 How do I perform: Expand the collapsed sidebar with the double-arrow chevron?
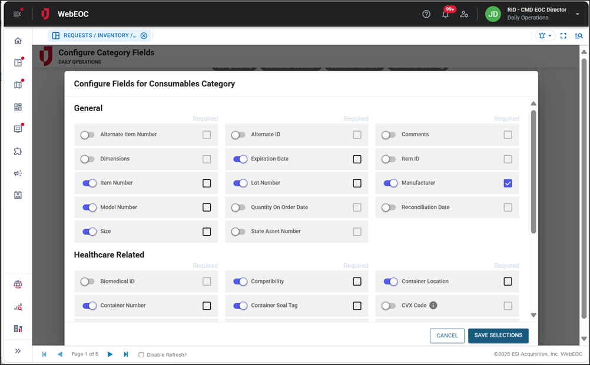(x=18, y=351)
